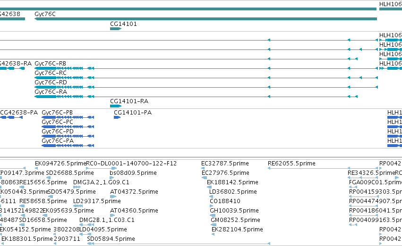Click the EC32787.5prime EST label

[225, 164]
